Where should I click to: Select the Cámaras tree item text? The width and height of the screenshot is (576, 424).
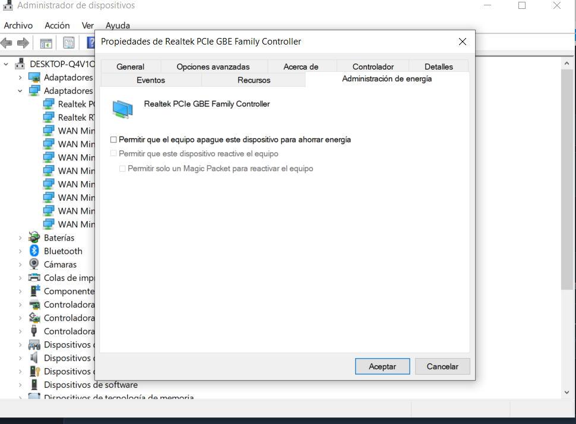tap(60, 264)
